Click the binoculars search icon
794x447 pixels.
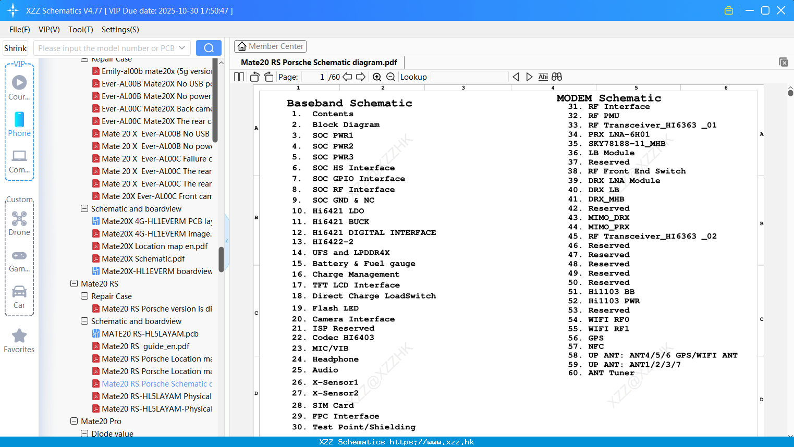tap(557, 77)
